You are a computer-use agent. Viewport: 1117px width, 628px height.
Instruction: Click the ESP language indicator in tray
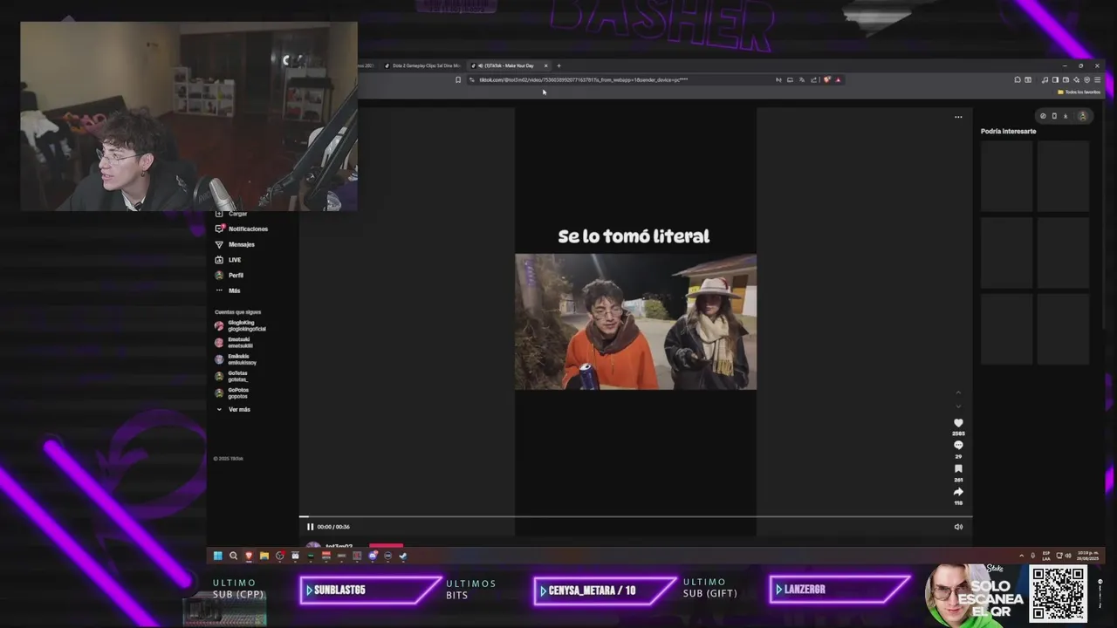coord(1046,556)
